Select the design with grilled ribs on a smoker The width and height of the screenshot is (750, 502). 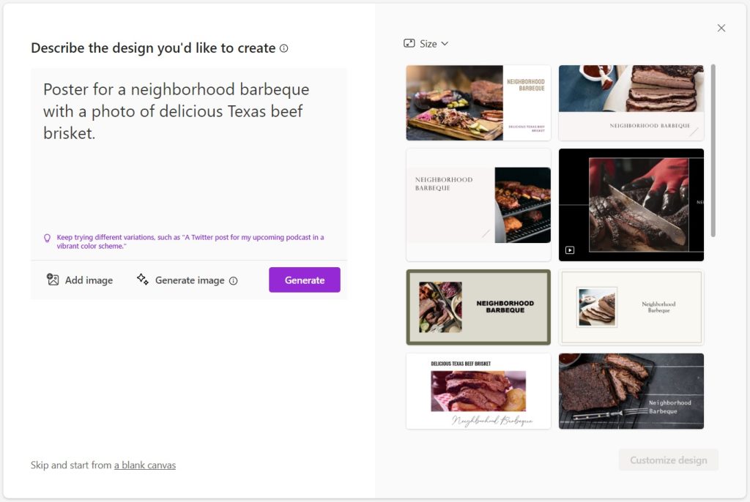478,205
